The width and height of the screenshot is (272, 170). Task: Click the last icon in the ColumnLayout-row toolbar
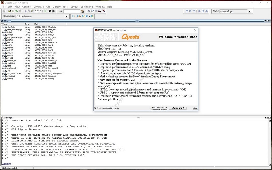(x=92, y=16)
